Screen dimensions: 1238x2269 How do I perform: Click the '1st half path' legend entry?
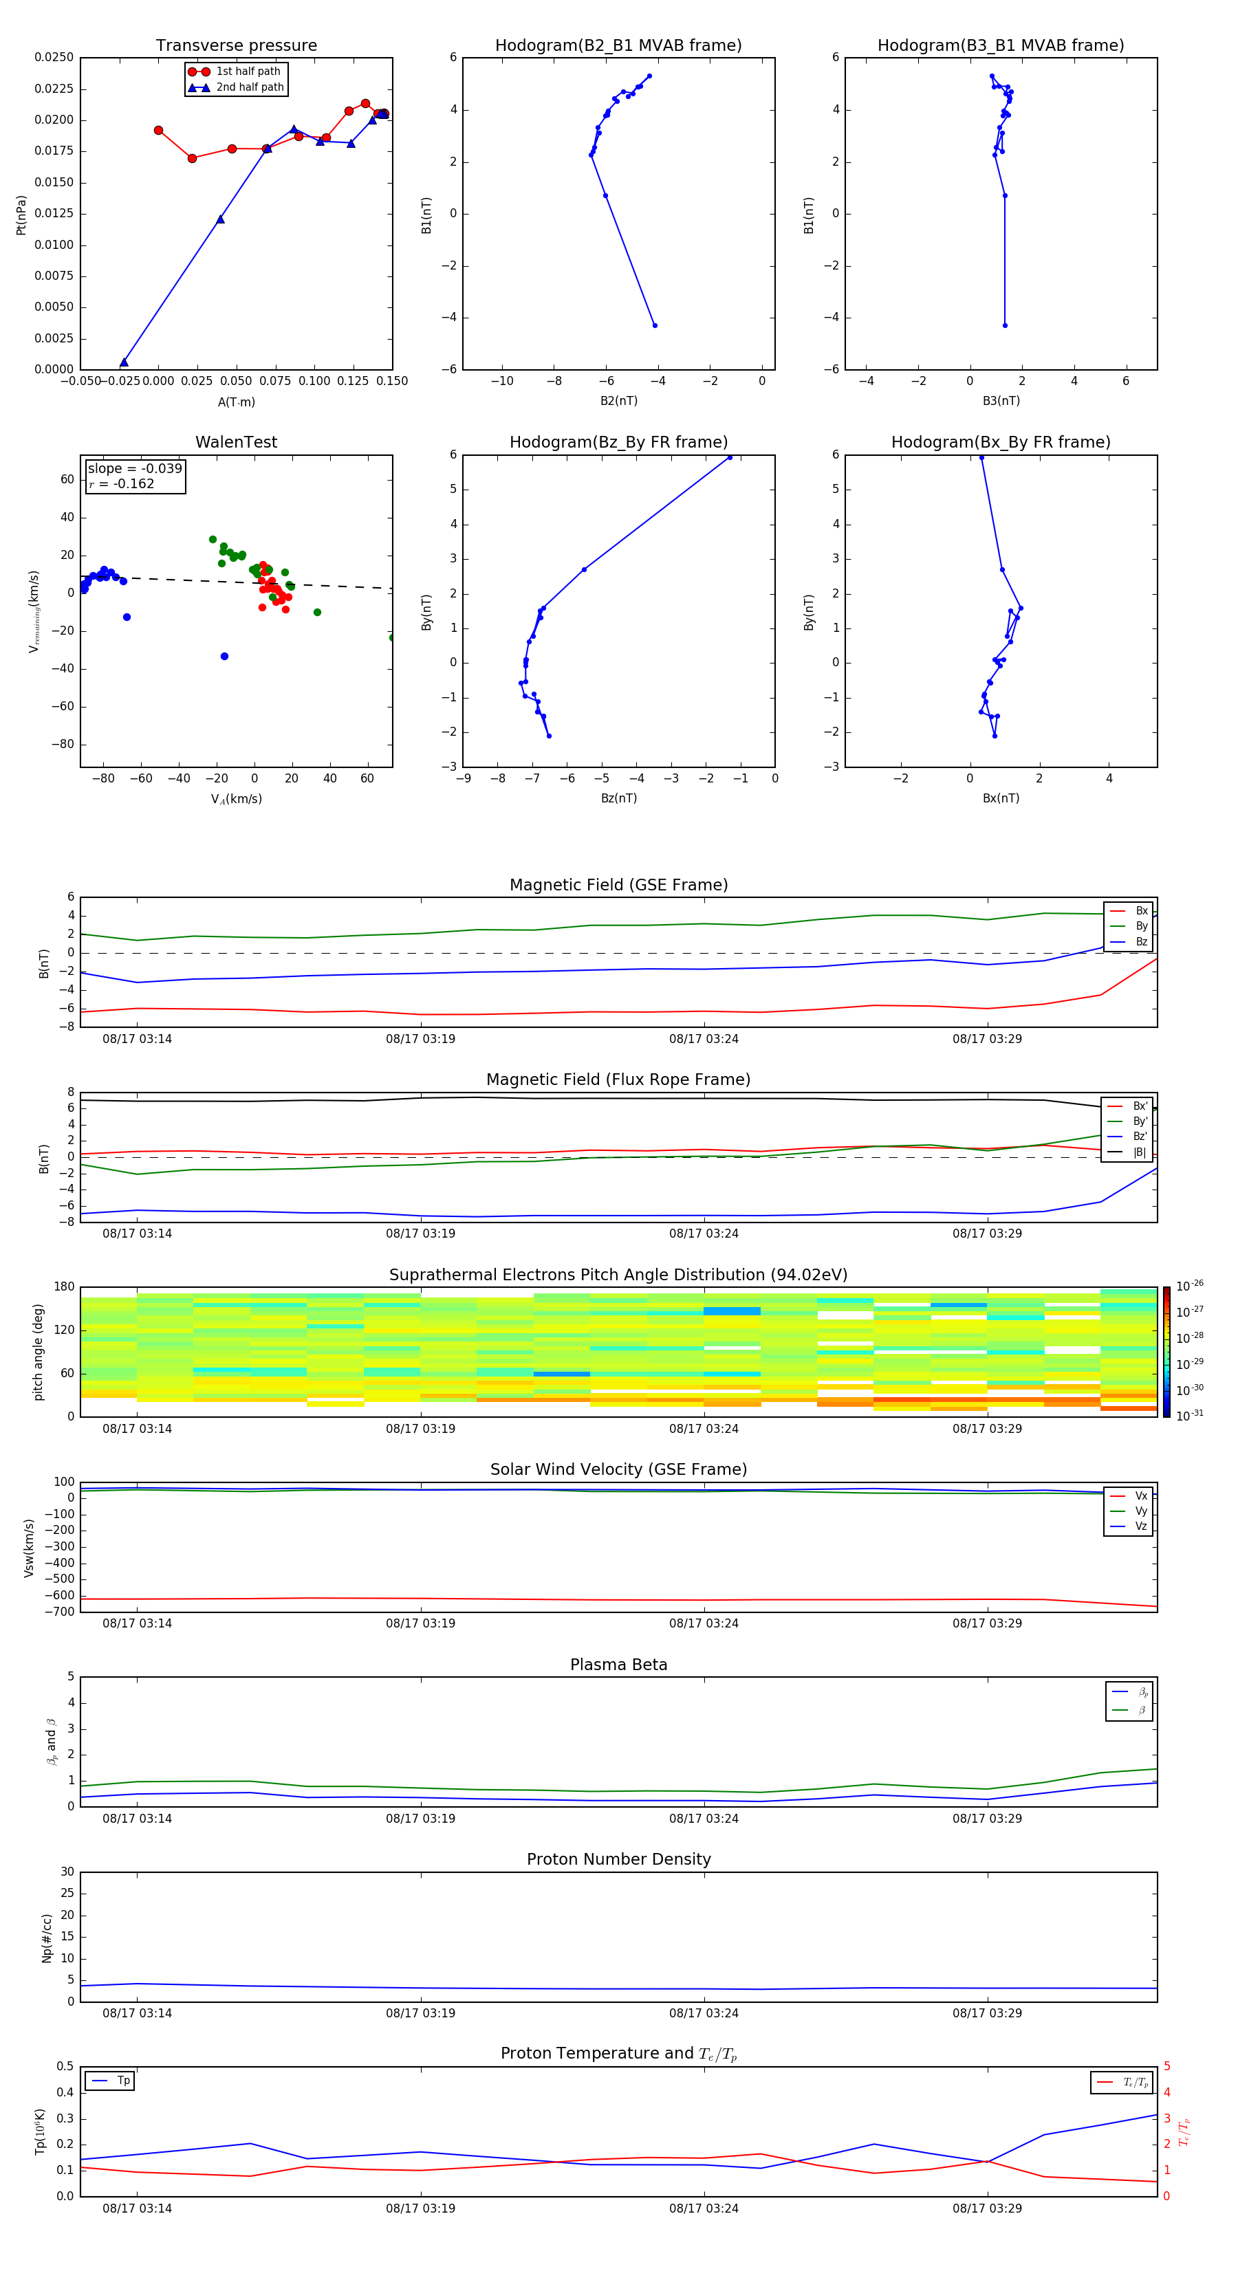click(x=235, y=72)
